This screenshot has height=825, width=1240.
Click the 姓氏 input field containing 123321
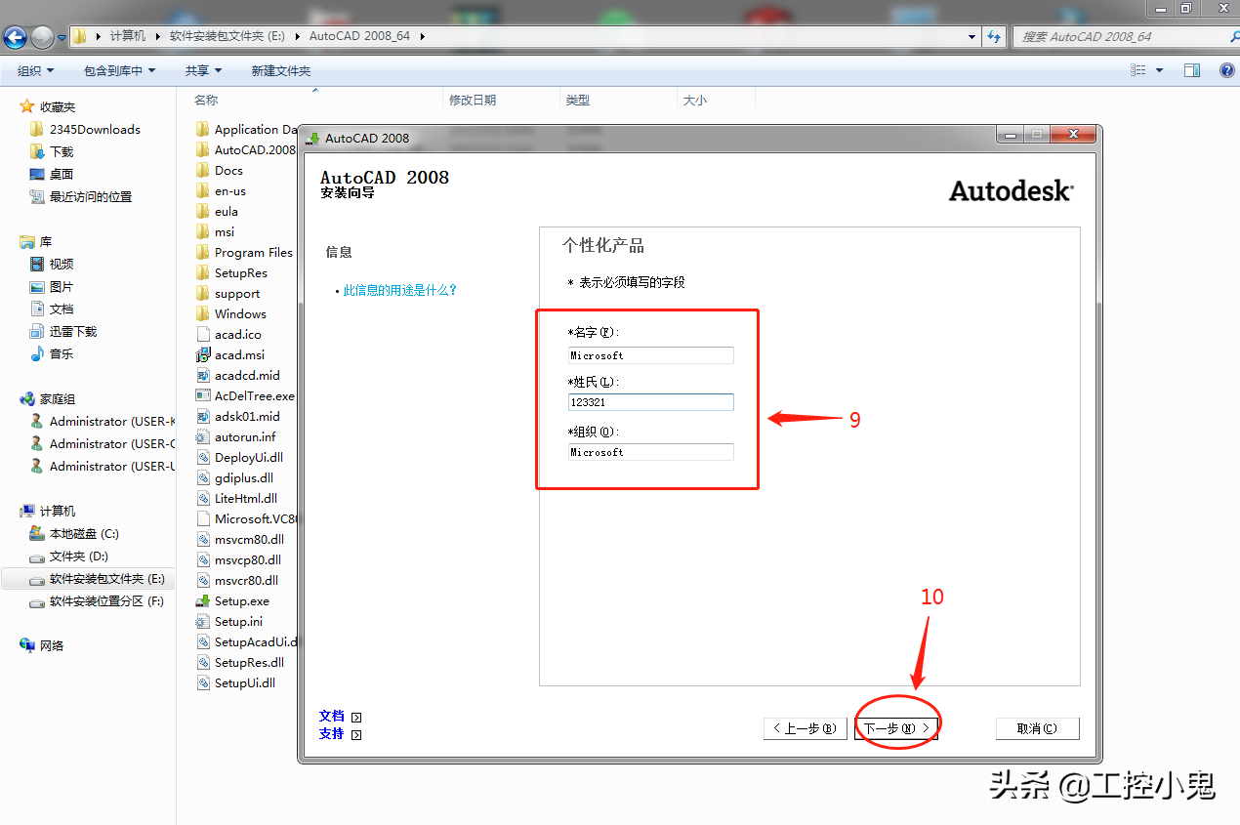(651, 402)
